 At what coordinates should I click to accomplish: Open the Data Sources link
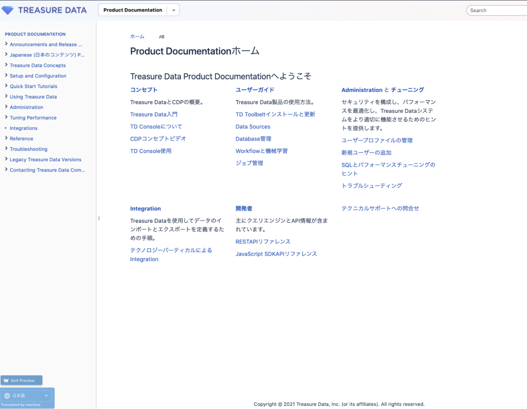point(253,127)
